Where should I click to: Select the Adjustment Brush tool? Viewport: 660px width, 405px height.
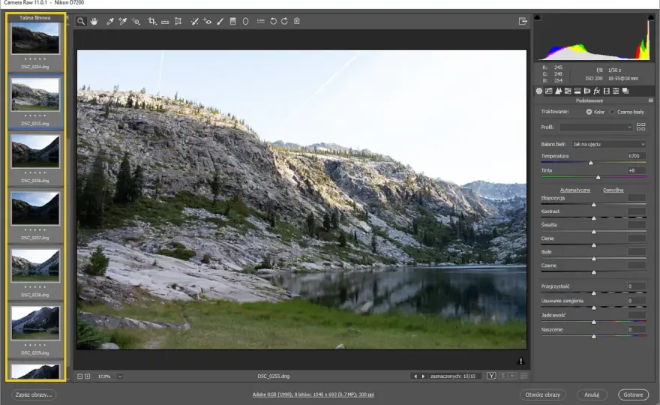(x=220, y=21)
